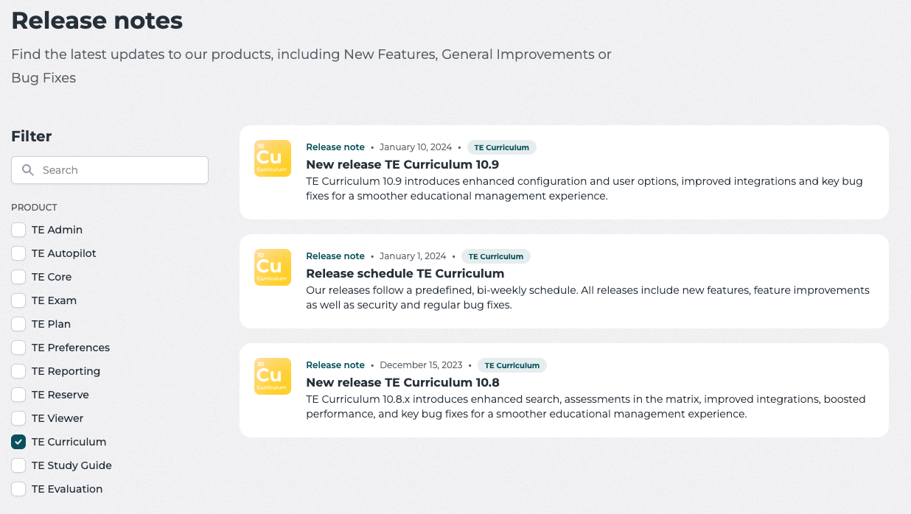This screenshot has height=514, width=911.
Task: Click Release note label on 10.8 card
Action: (335, 365)
